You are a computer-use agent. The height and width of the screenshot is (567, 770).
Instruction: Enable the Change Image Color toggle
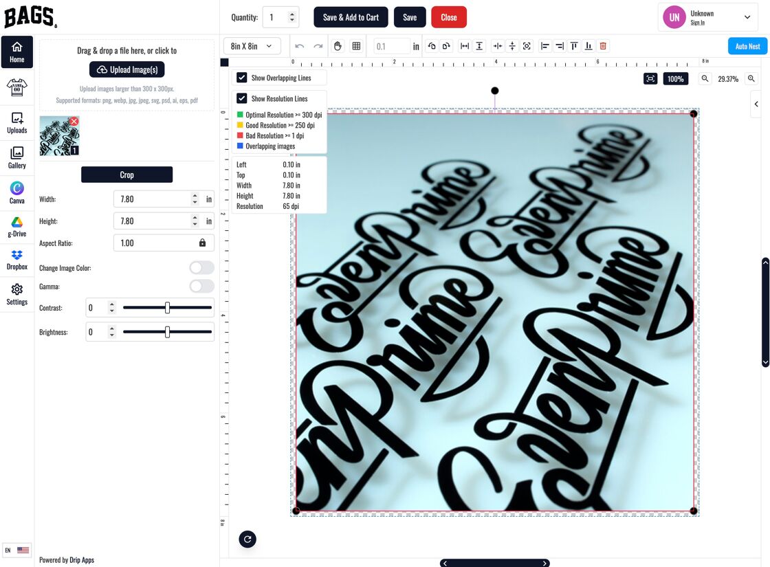(202, 267)
